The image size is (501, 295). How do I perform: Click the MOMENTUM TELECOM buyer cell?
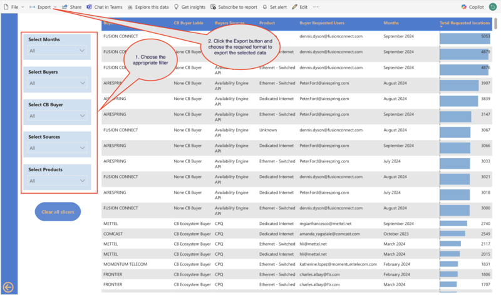(x=125, y=264)
